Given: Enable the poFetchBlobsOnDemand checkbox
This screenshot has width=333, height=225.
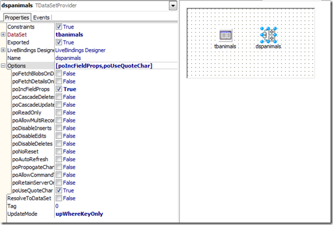Looking at the screenshot, I should [x=59, y=73].
